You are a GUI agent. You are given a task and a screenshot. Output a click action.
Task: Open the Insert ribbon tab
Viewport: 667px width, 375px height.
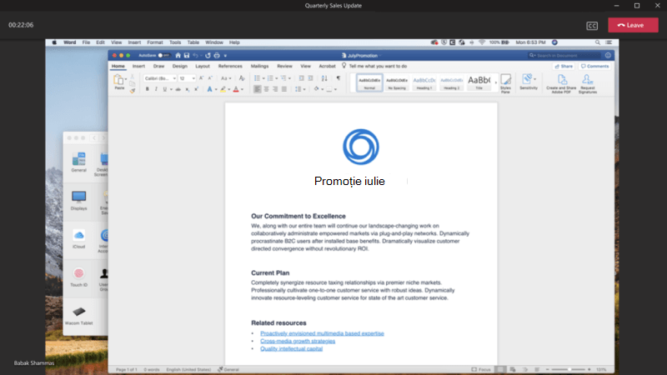pyautogui.click(x=138, y=67)
